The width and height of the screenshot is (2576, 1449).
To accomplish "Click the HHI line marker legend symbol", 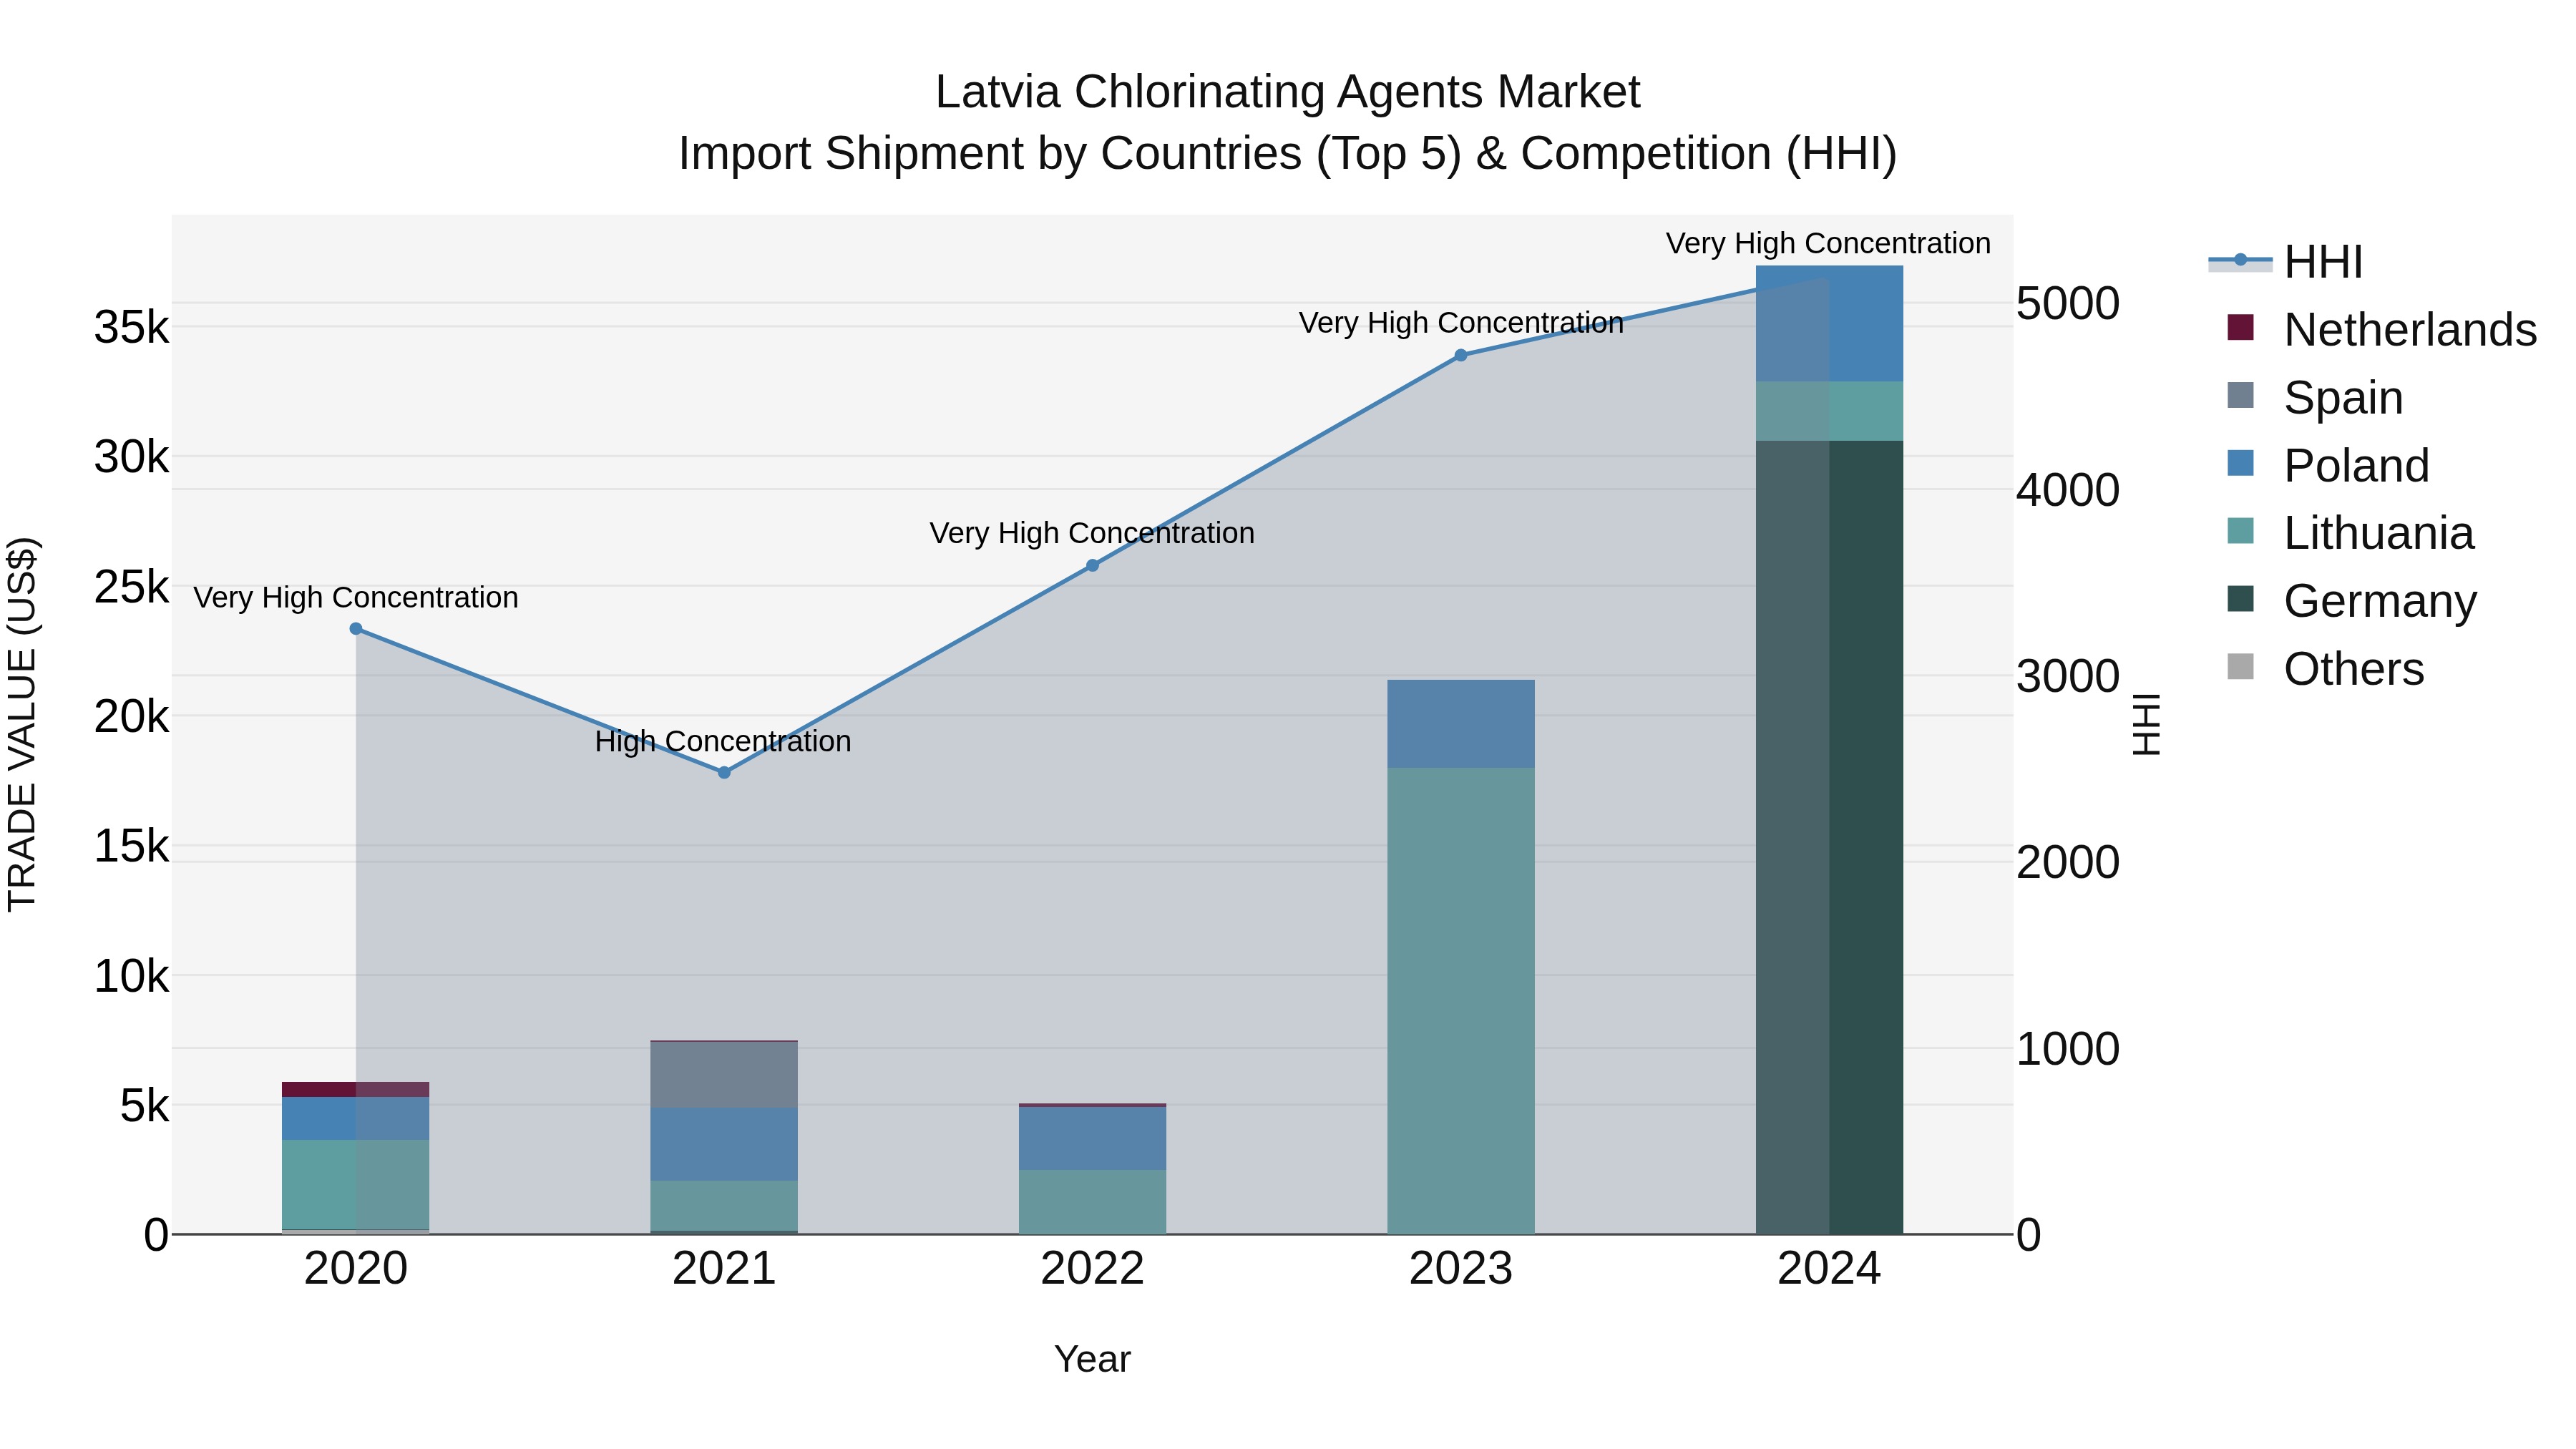I will (x=2240, y=261).
